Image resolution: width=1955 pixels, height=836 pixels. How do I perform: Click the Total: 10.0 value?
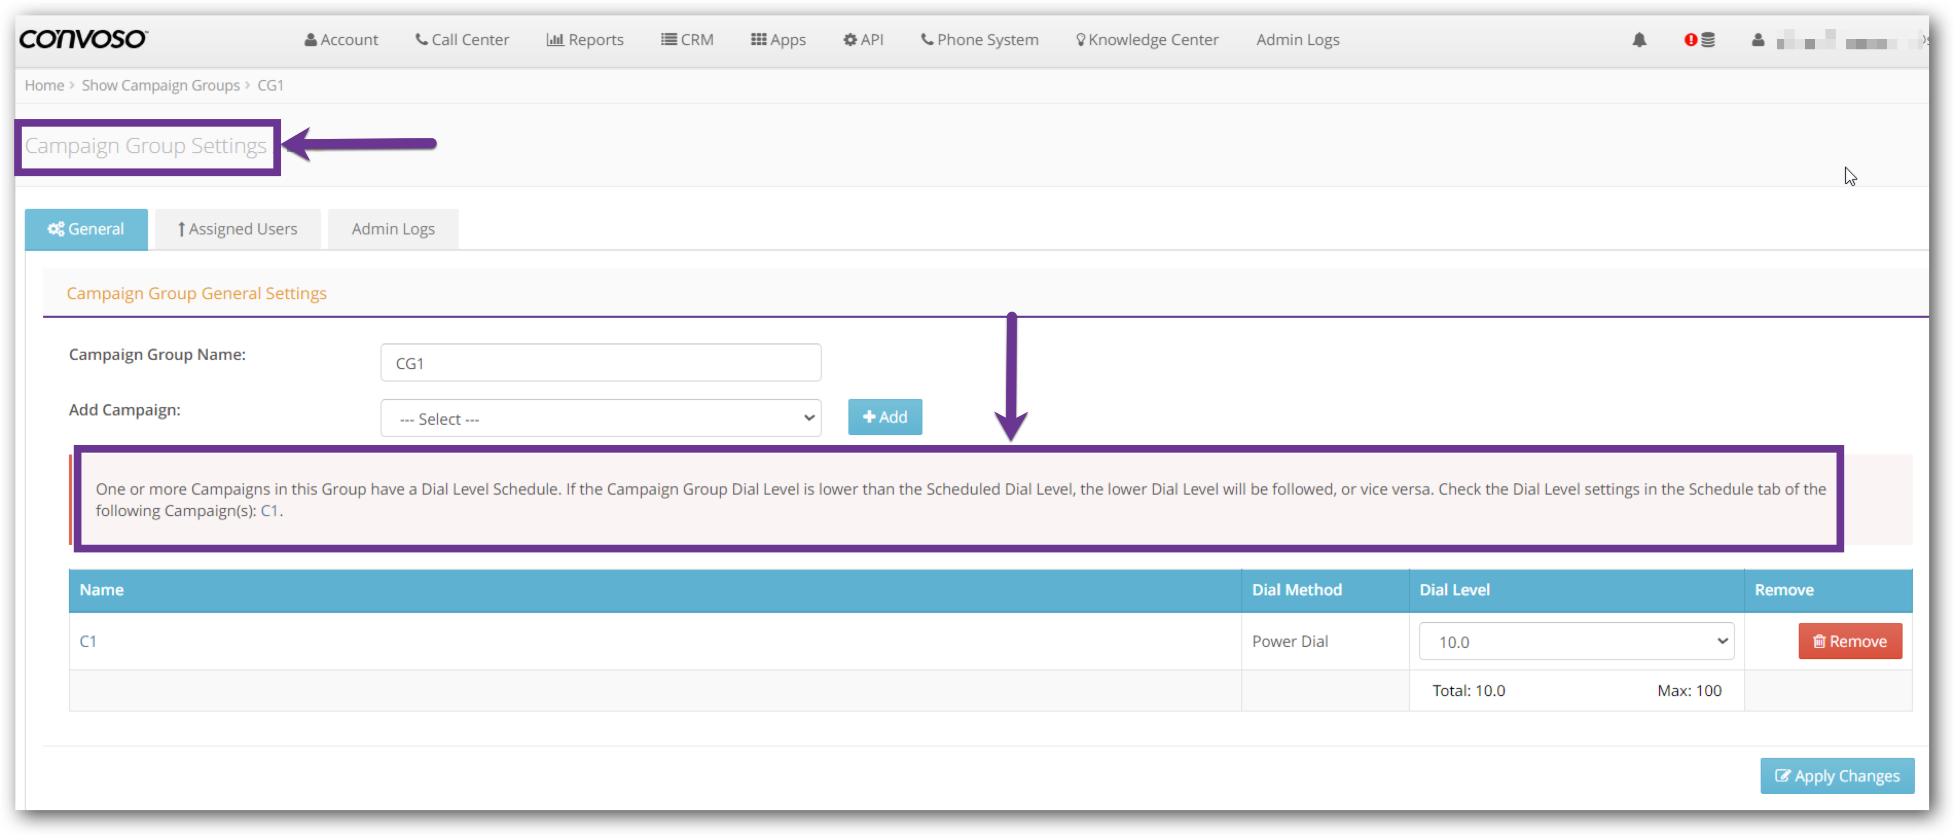pyautogui.click(x=1469, y=690)
